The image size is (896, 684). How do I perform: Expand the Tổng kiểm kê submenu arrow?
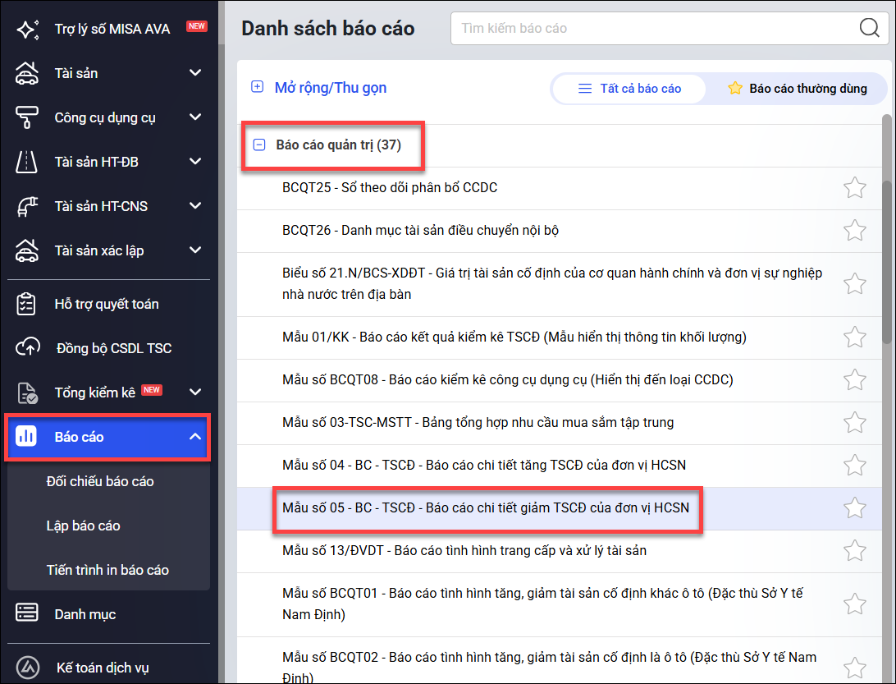click(195, 392)
